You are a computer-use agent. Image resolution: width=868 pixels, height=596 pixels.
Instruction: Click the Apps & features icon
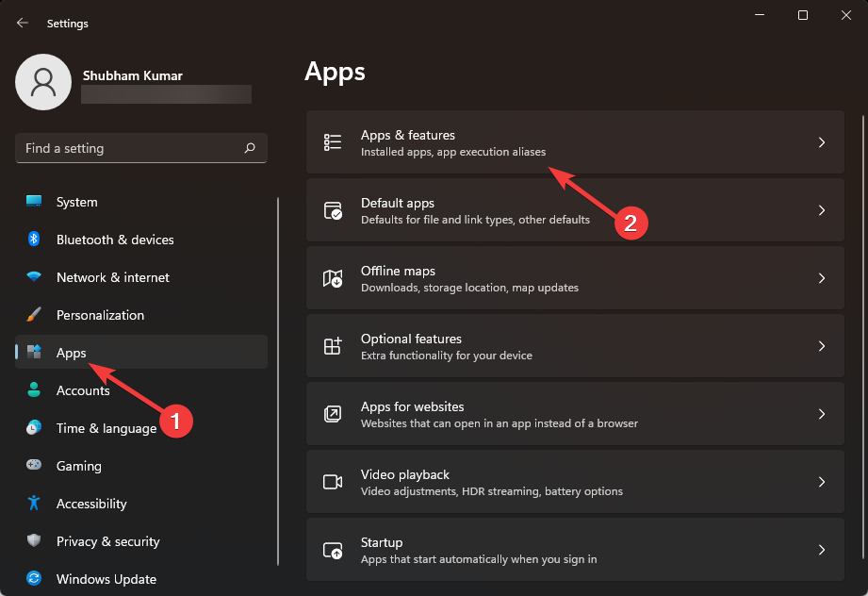(x=332, y=141)
